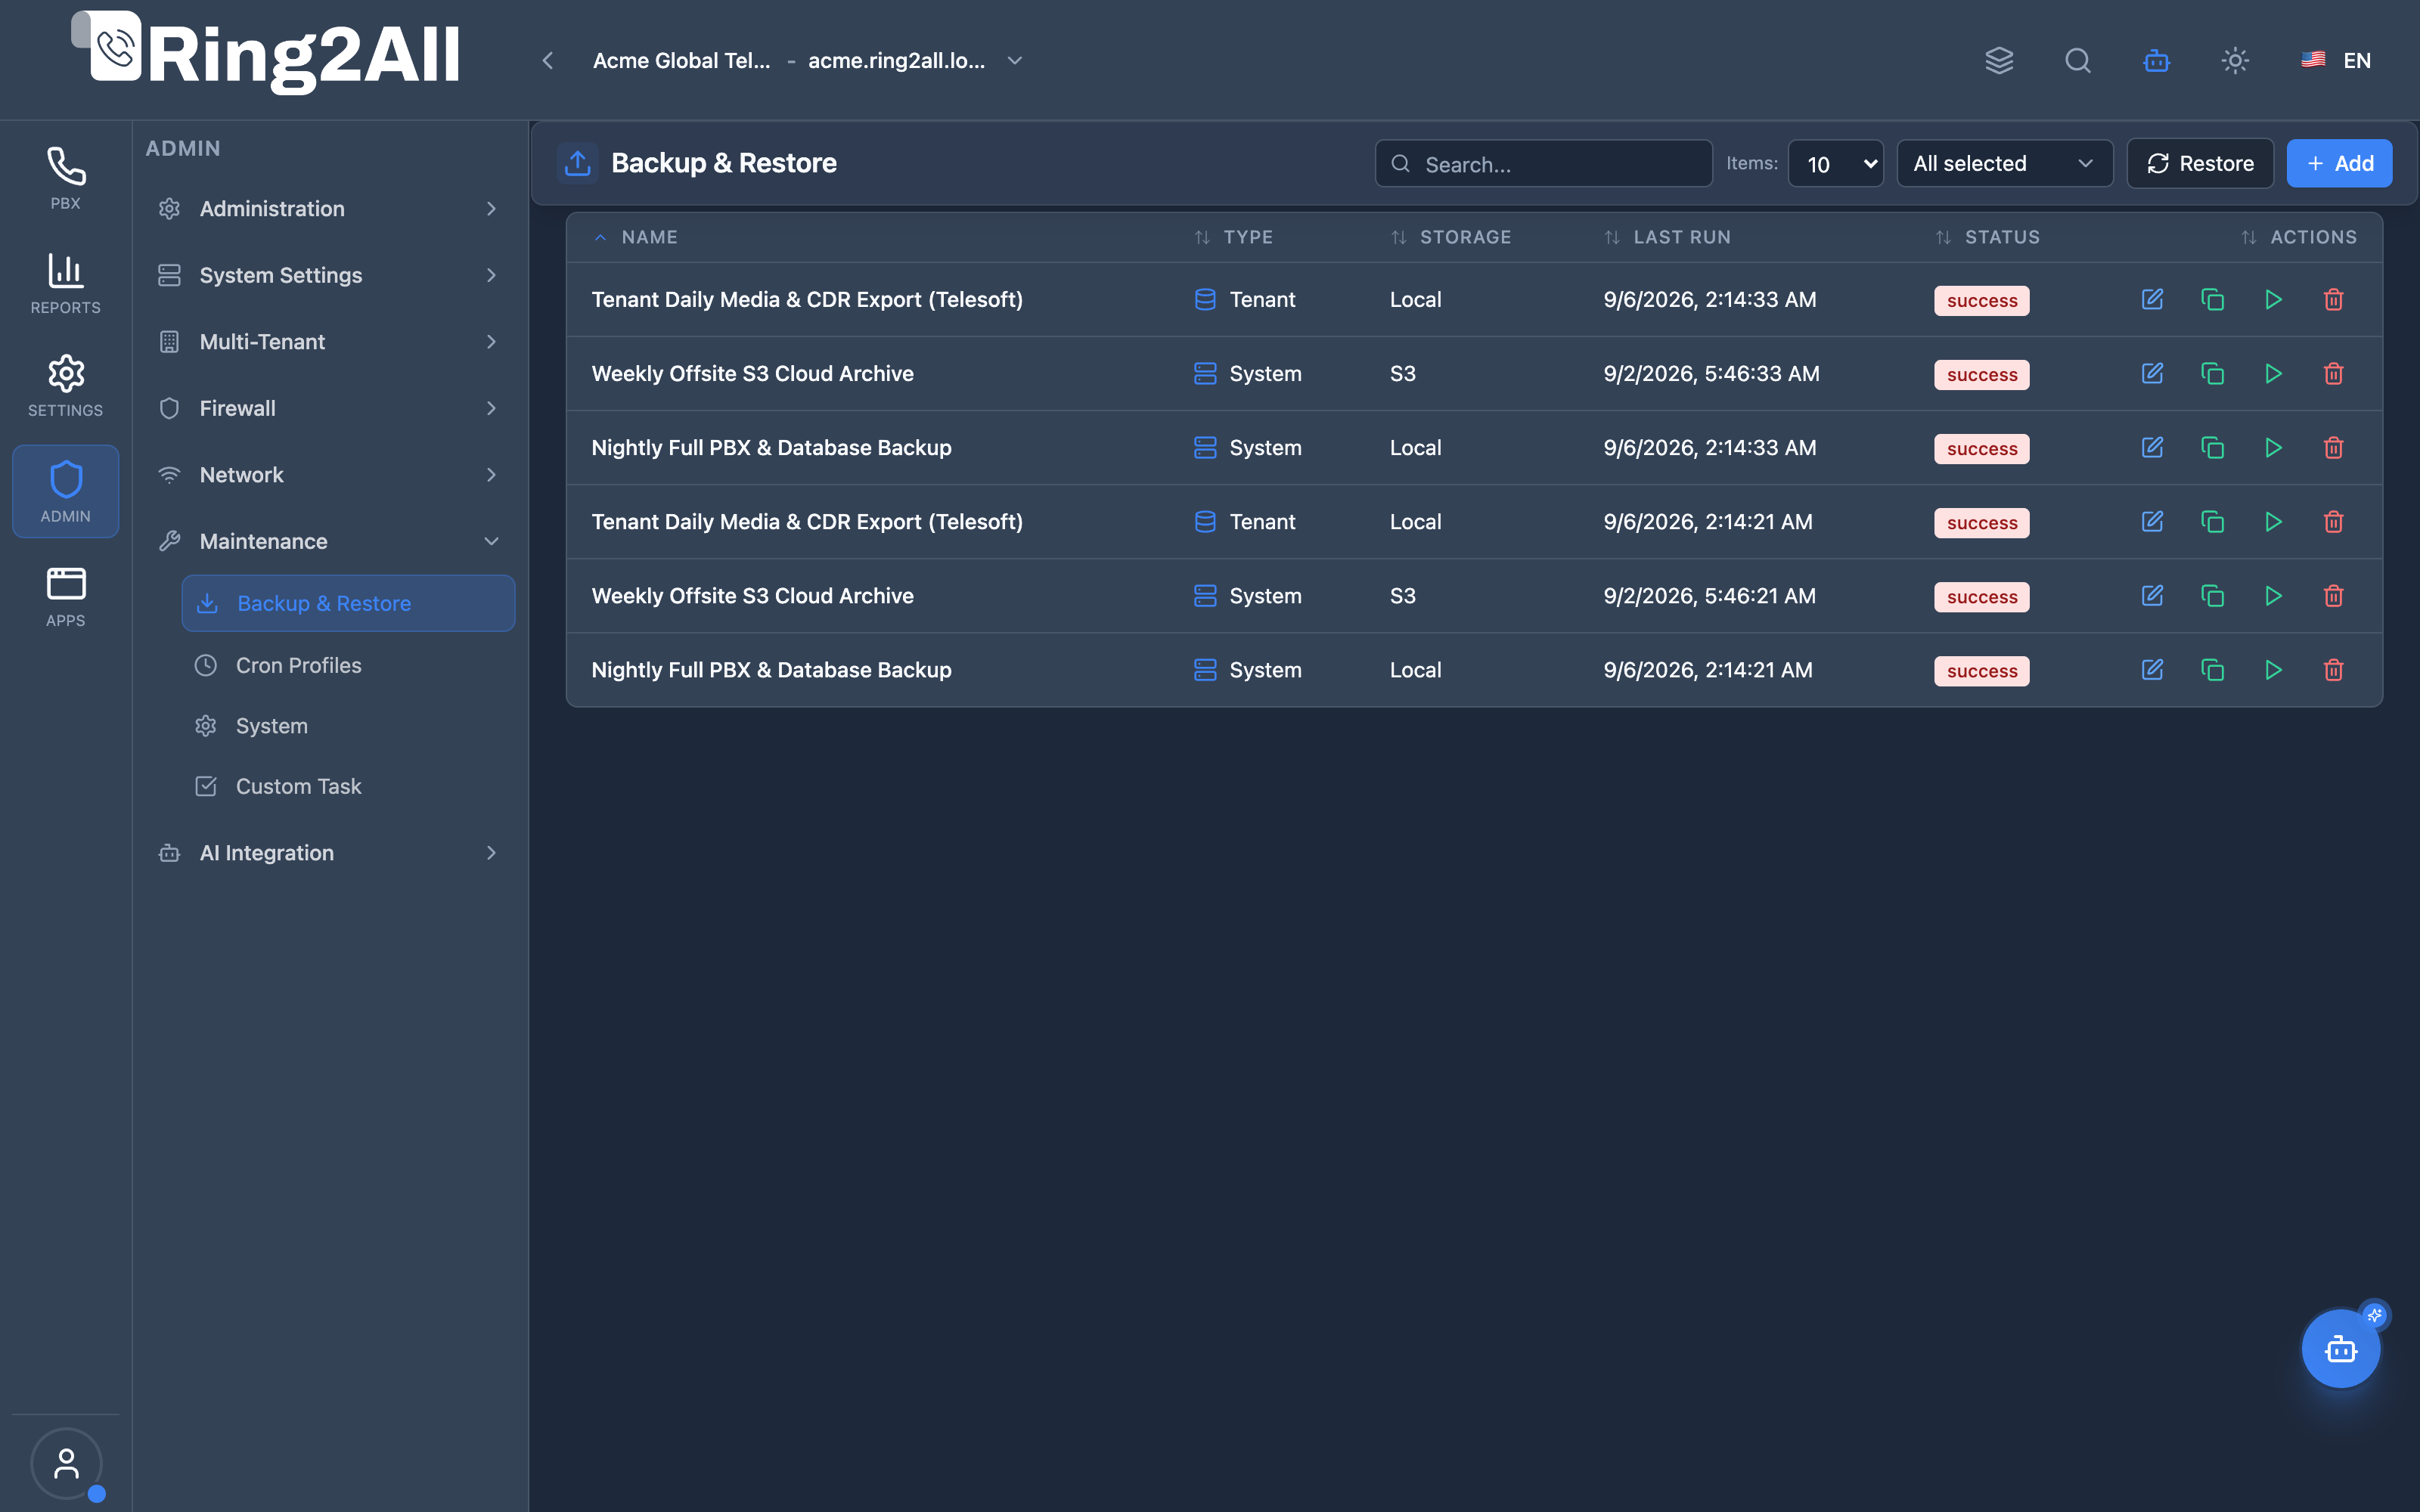Image resolution: width=2420 pixels, height=1512 pixels.
Task: Open the user profile avatar
Action: click(66, 1463)
